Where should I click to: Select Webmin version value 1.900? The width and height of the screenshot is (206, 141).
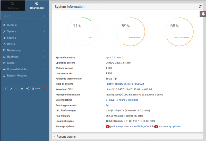(x=109, y=68)
